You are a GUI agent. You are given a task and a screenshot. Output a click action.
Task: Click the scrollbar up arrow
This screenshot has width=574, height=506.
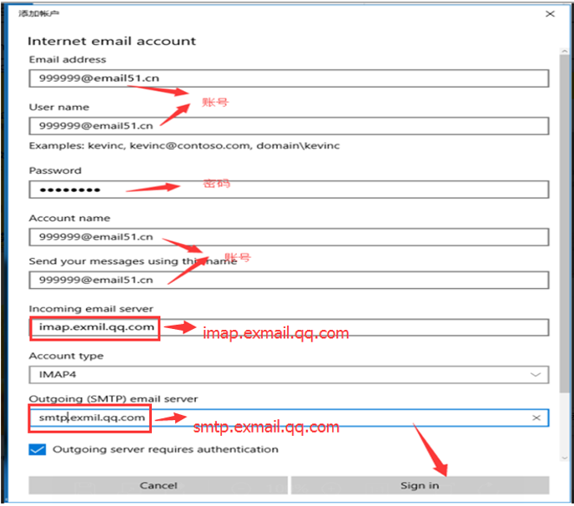click(564, 51)
